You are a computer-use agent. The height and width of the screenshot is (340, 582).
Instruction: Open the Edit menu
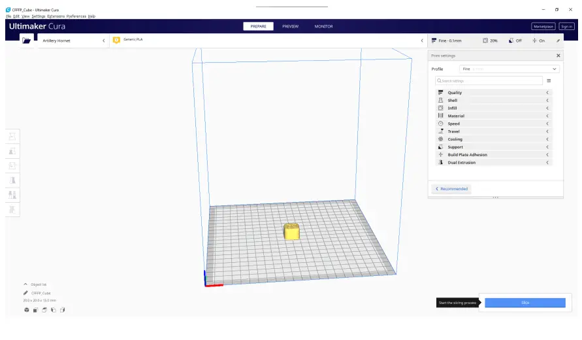pos(16,16)
